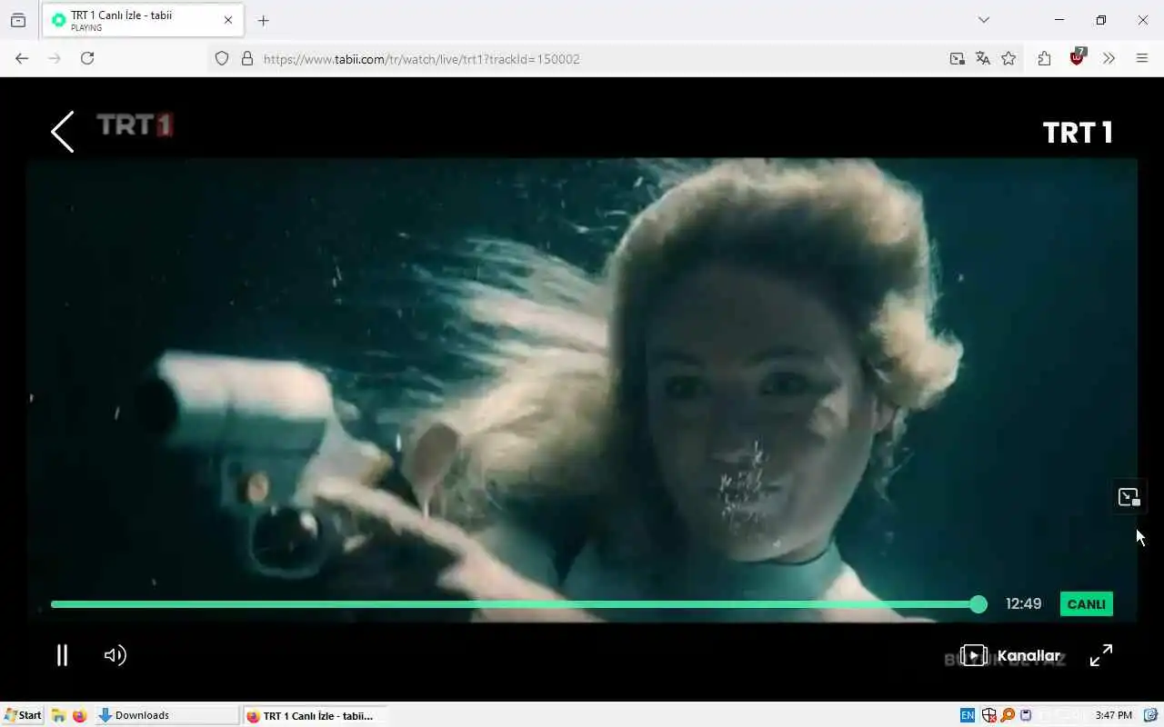Go forward one page in browser
Screen dimensions: 1164x727
coord(55,58)
